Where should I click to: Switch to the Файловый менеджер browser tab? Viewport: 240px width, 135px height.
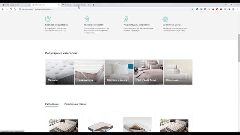[x=76, y=5]
